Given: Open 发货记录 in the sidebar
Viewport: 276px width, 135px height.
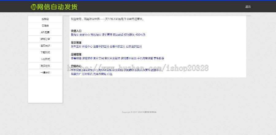Looking at the screenshot, I should [x=45, y=66].
